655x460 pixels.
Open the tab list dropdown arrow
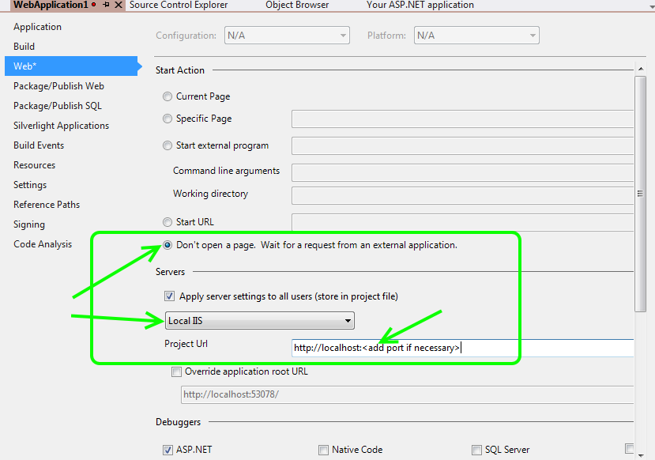click(650, 6)
